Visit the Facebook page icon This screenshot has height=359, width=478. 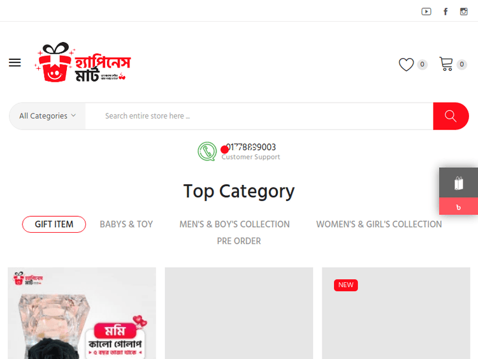tap(445, 11)
